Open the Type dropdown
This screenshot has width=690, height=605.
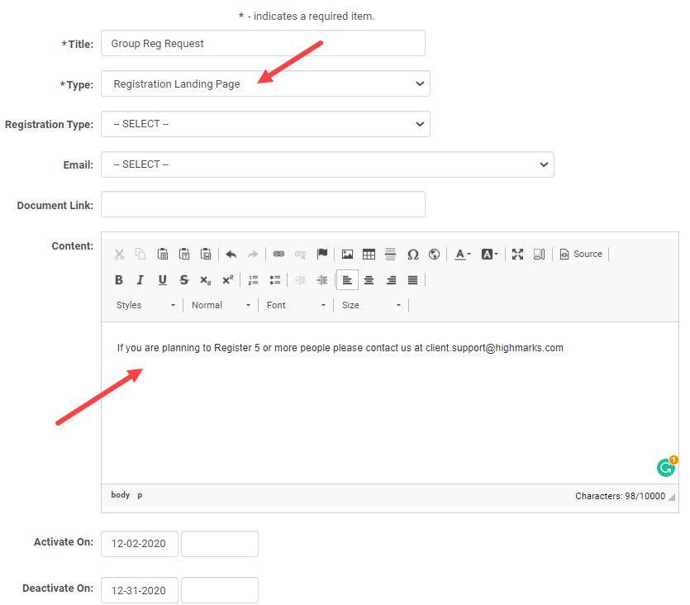265,83
